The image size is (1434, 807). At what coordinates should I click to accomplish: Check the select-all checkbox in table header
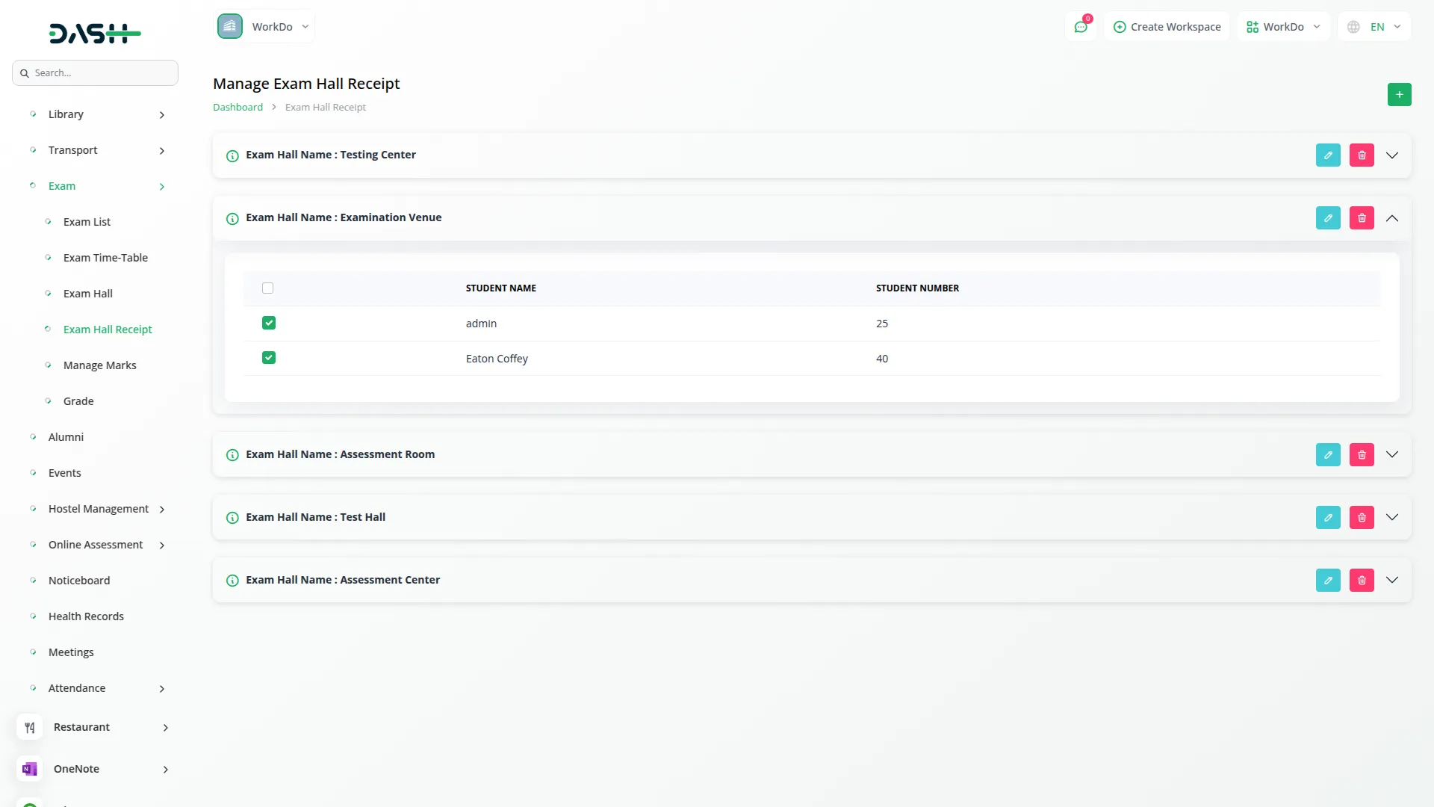coord(267,288)
